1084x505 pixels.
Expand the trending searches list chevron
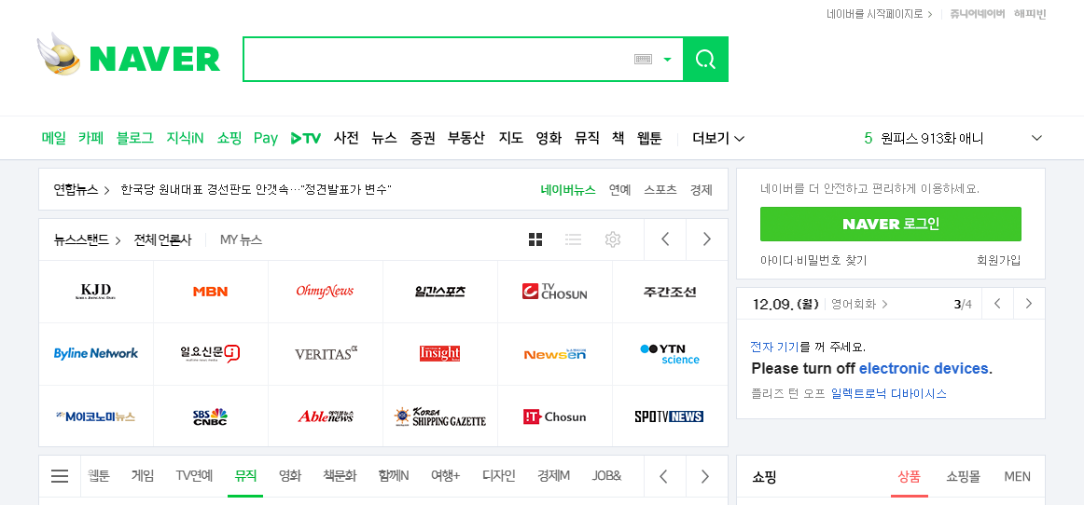1036,138
